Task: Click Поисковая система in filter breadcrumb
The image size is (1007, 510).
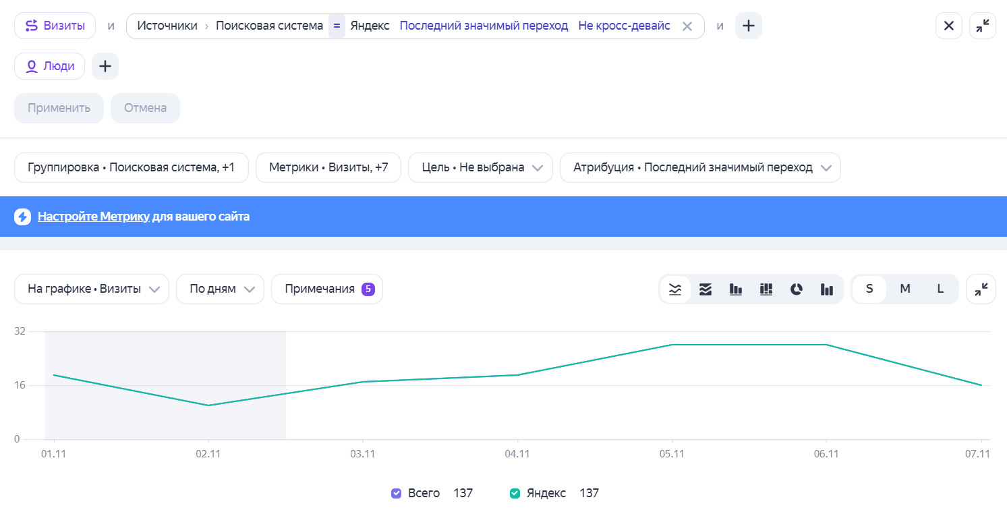Action: [269, 26]
